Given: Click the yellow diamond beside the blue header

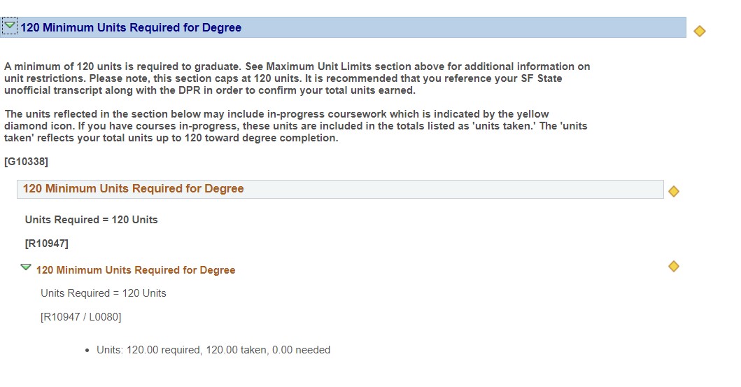Looking at the screenshot, I should (x=700, y=31).
